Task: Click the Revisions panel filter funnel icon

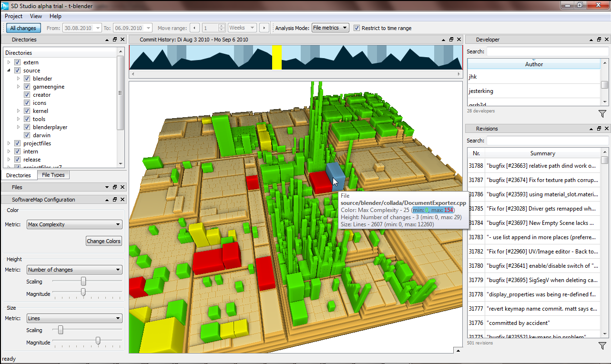Action: (x=602, y=346)
